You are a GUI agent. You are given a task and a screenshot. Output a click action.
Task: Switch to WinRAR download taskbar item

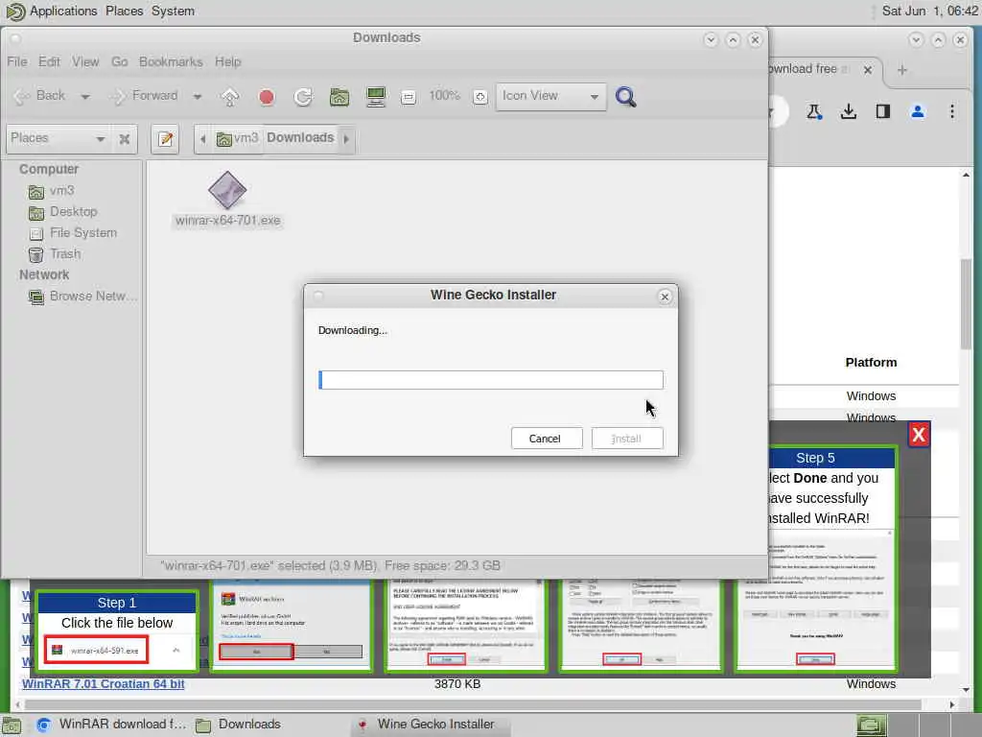click(x=111, y=725)
